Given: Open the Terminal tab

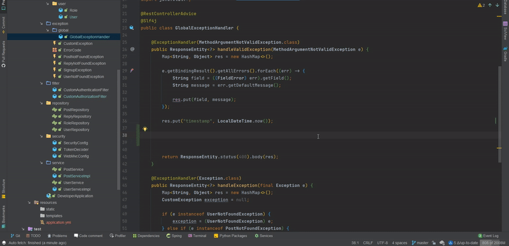Looking at the screenshot, I should point(197,236).
